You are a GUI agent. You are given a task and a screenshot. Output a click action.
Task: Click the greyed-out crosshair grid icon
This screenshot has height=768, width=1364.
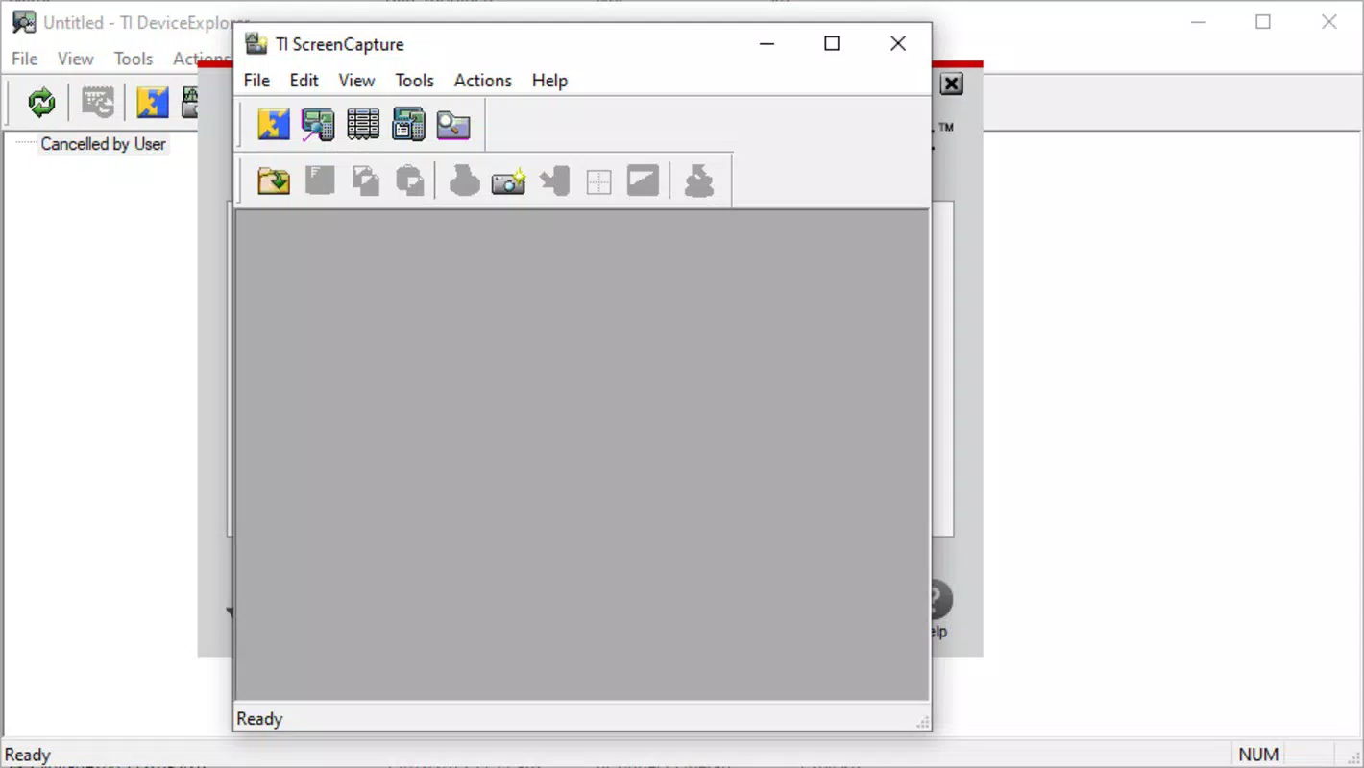coord(598,180)
